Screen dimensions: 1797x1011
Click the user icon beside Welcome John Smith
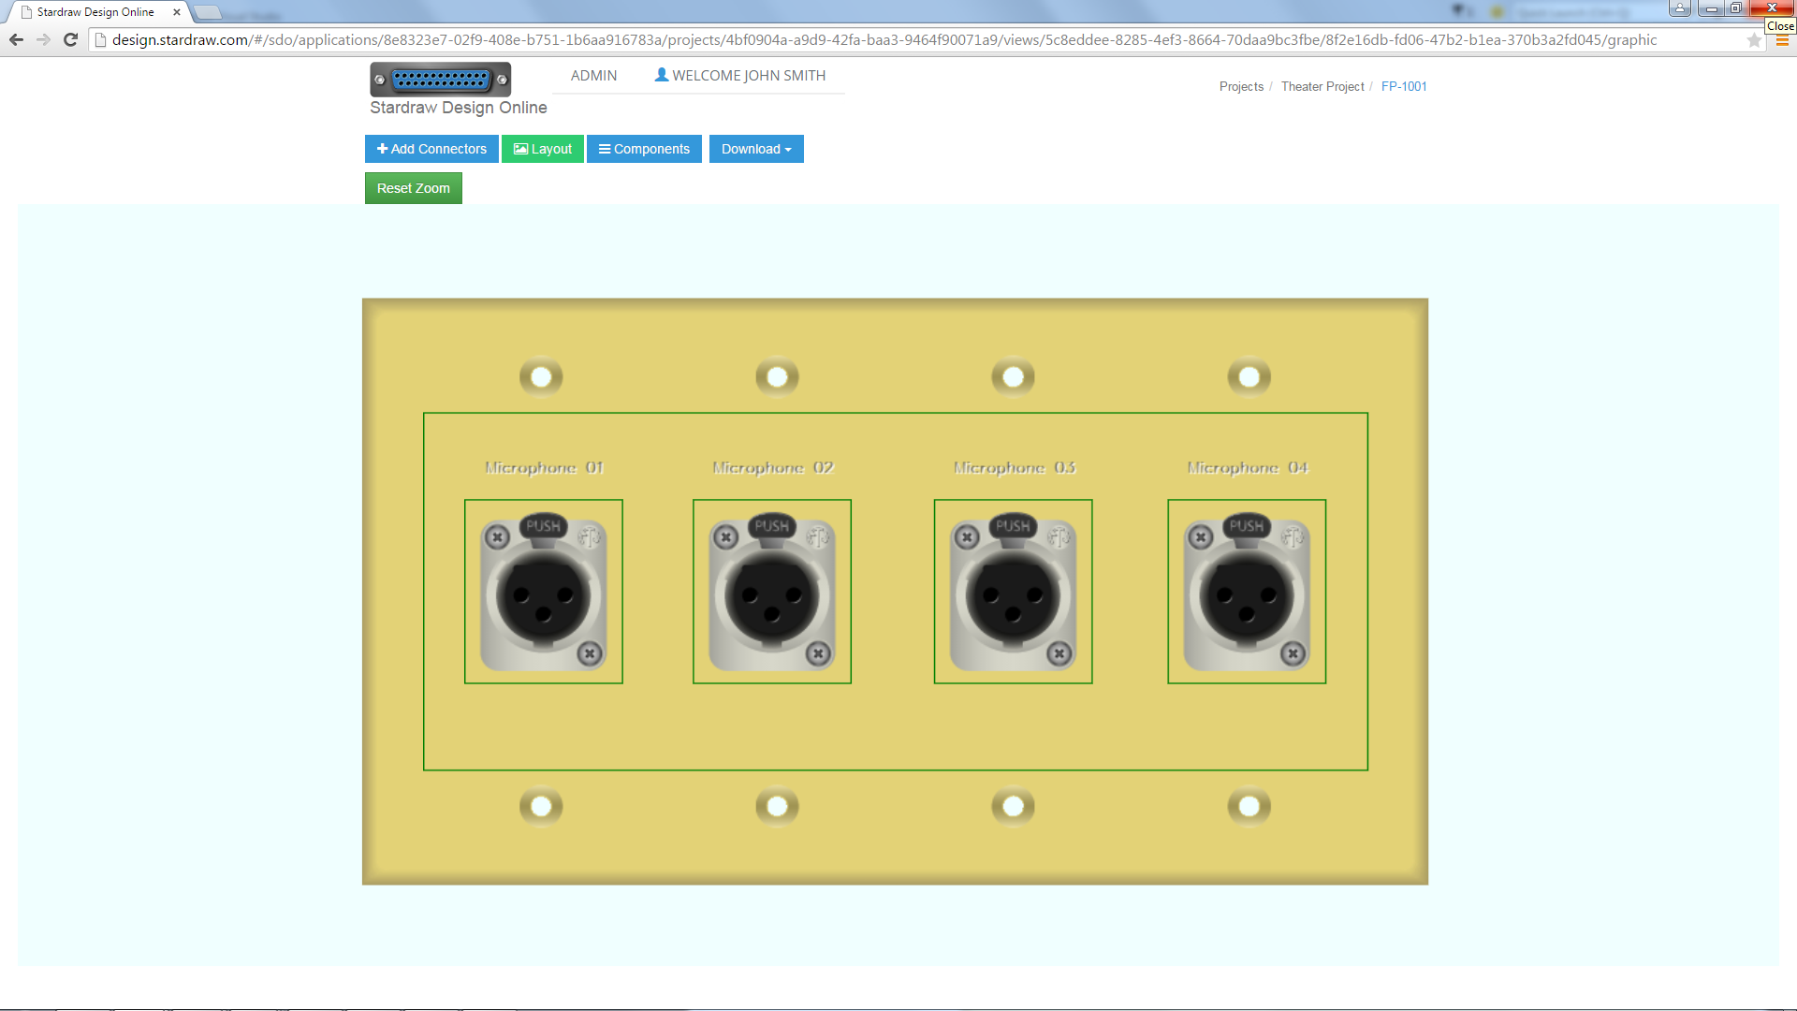(661, 75)
